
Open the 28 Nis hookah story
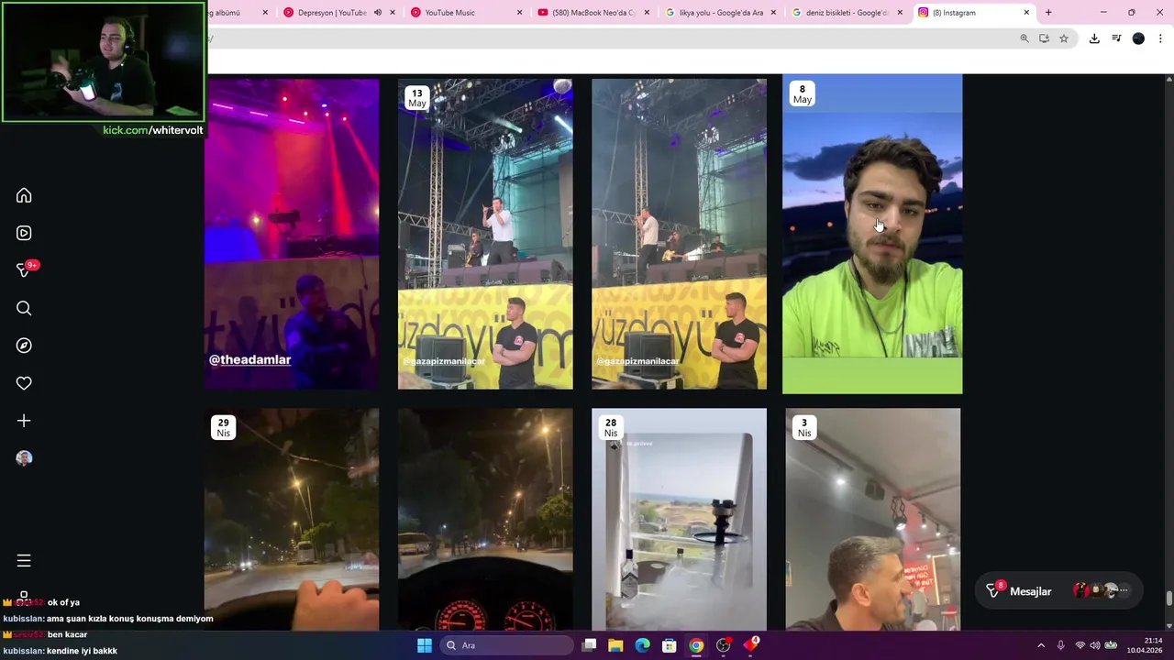click(x=679, y=520)
